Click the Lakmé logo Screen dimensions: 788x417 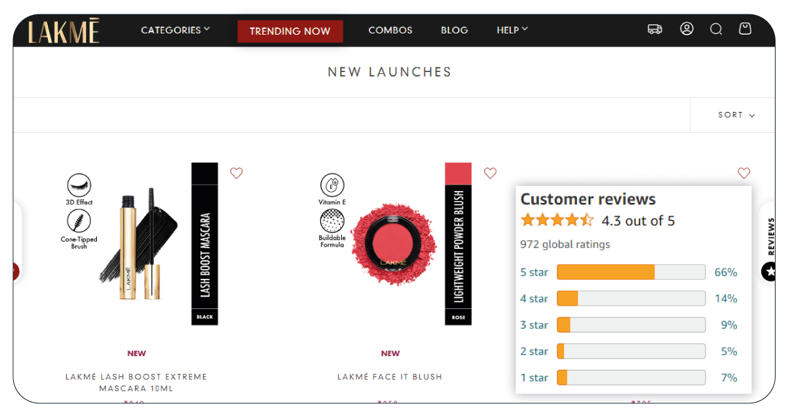[x=64, y=31]
